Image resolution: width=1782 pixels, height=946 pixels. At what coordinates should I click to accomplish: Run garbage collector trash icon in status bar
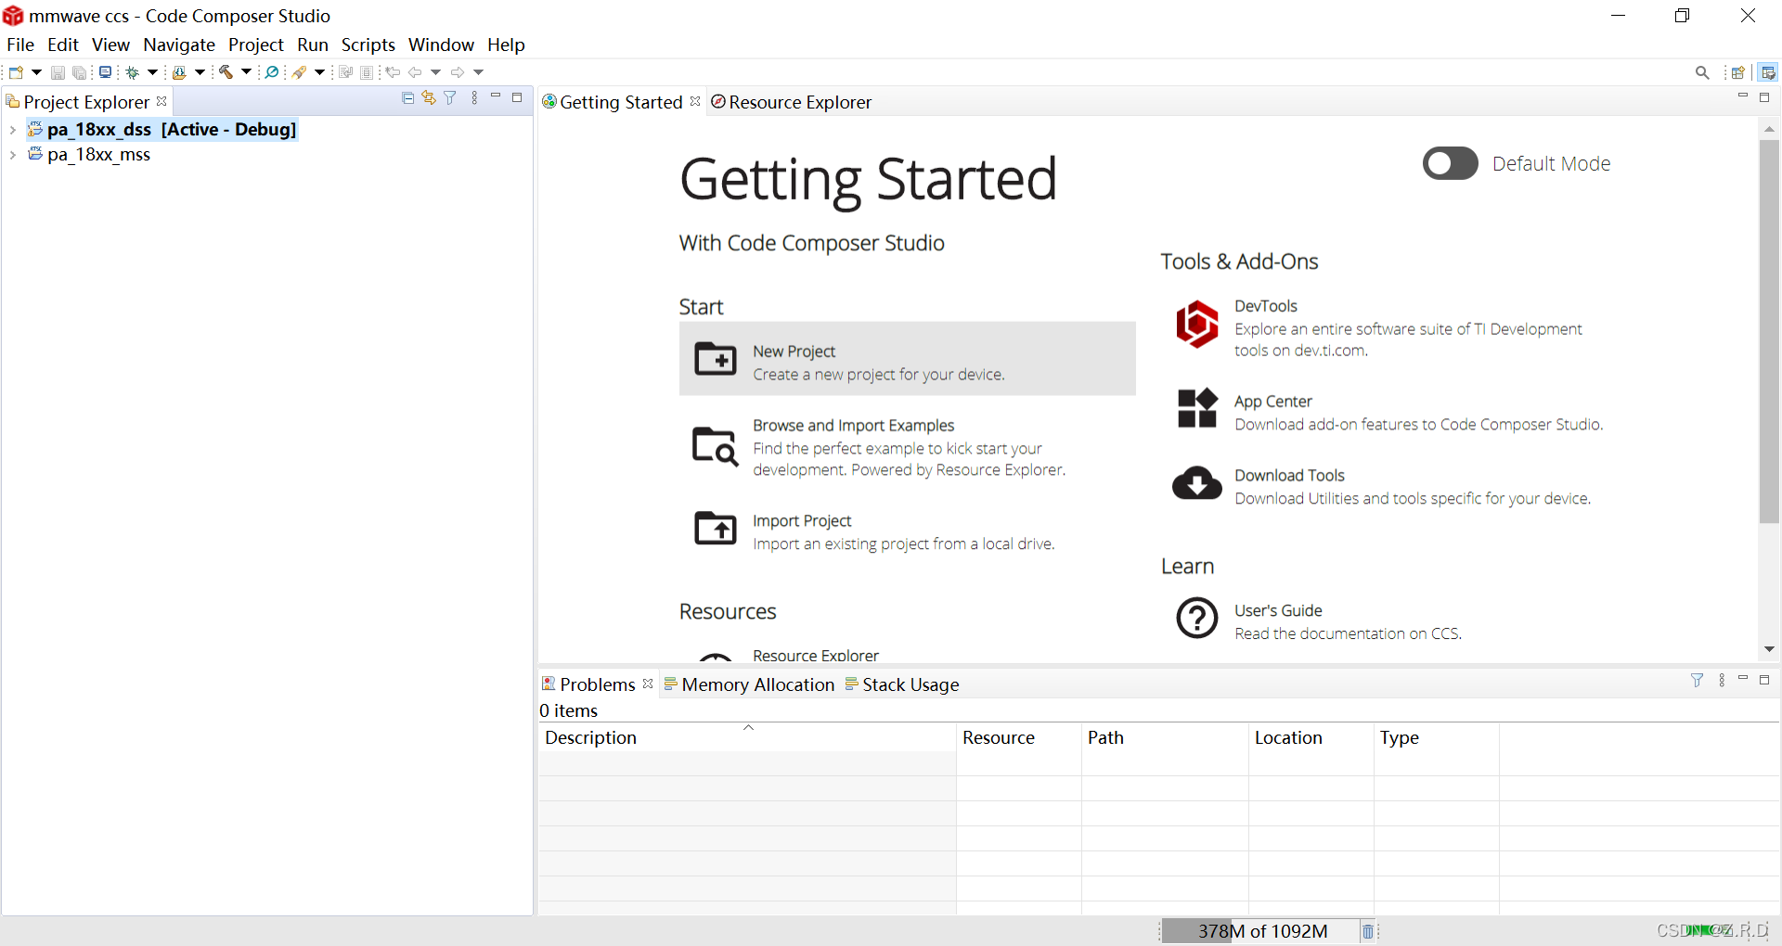click(x=1368, y=931)
